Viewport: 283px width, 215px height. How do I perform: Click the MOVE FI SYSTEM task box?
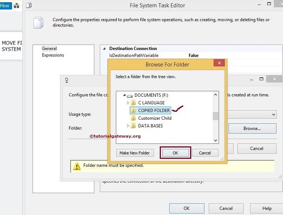pos(11,46)
